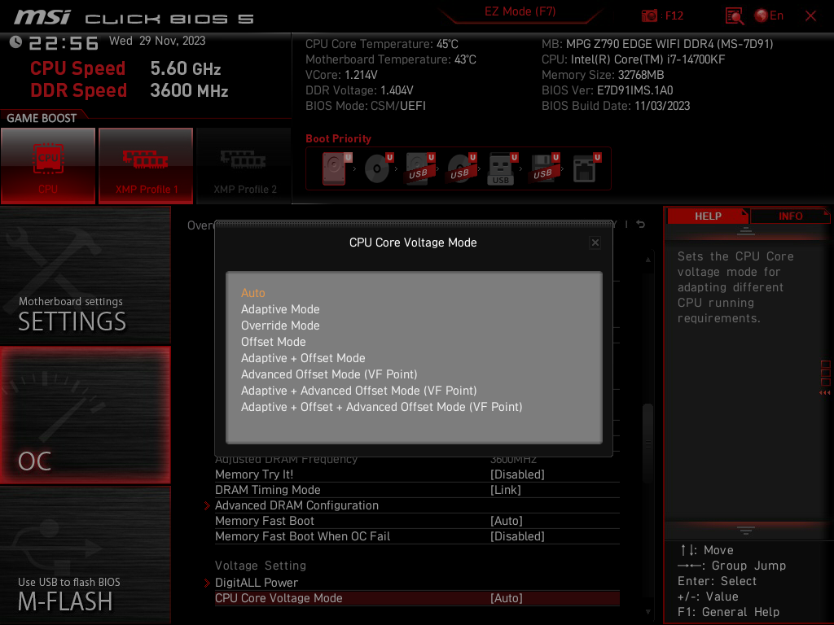Viewport: 834px width, 625px height.
Task: Open the M-FLASH BIOS update section
Action: 85,555
